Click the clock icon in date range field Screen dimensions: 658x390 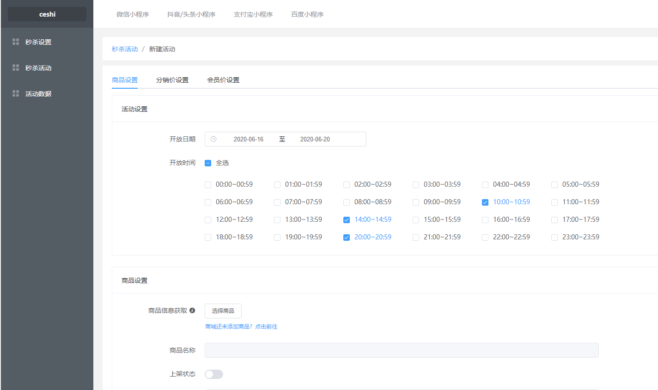coord(213,139)
